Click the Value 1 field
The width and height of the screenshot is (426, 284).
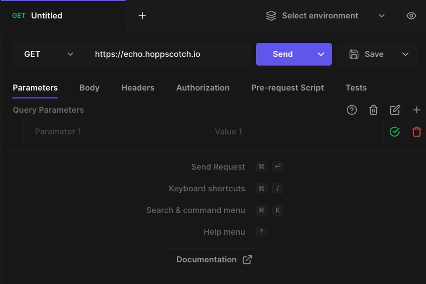293,132
